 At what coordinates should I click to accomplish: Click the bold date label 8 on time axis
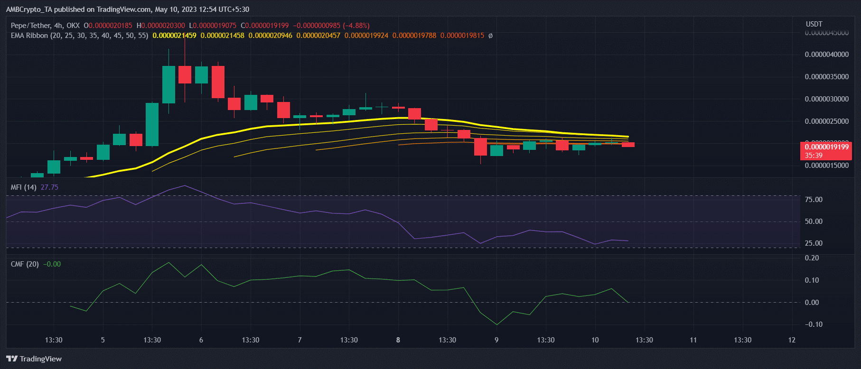pyautogui.click(x=398, y=340)
